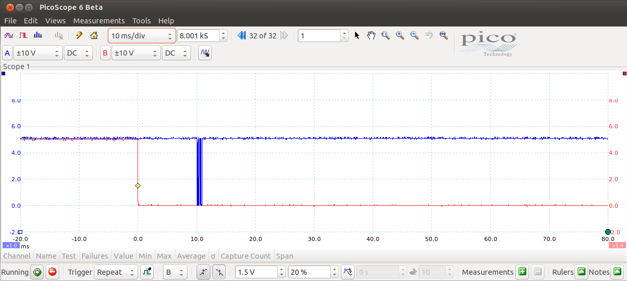Click the green start capture button
Viewport: 627px width, 281px height.
tap(37, 272)
